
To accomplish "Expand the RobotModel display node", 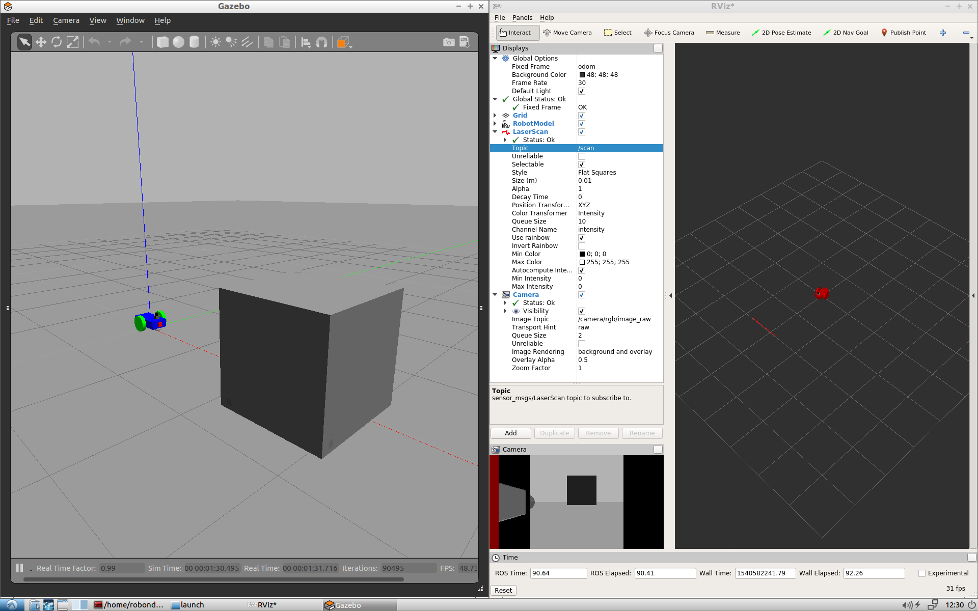I will (x=495, y=124).
